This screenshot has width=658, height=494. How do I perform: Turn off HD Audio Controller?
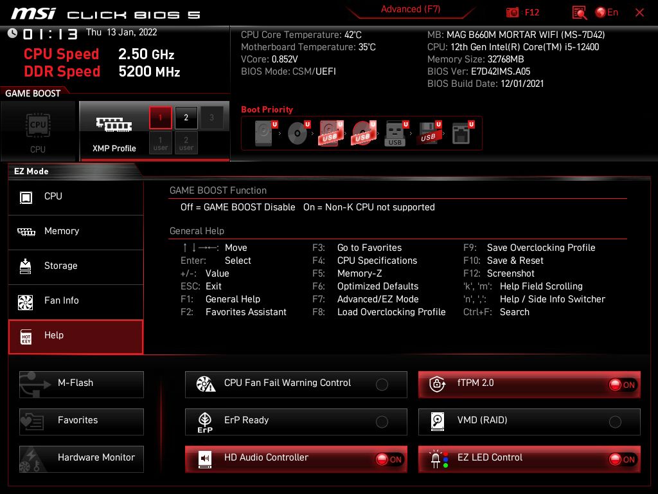296,459
